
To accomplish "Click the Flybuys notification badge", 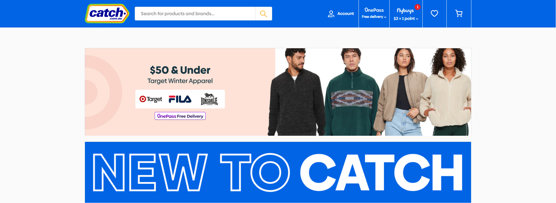I will click(417, 7).
